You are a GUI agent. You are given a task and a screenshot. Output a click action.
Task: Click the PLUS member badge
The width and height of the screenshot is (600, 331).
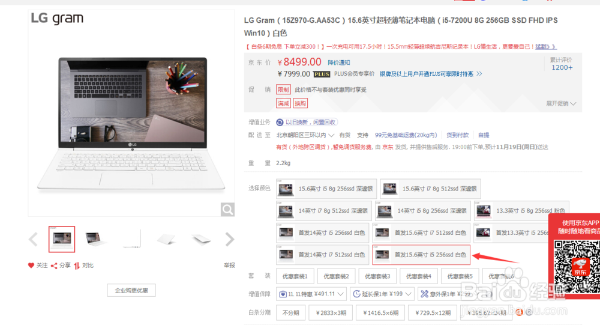pyautogui.click(x=322, y=74)
